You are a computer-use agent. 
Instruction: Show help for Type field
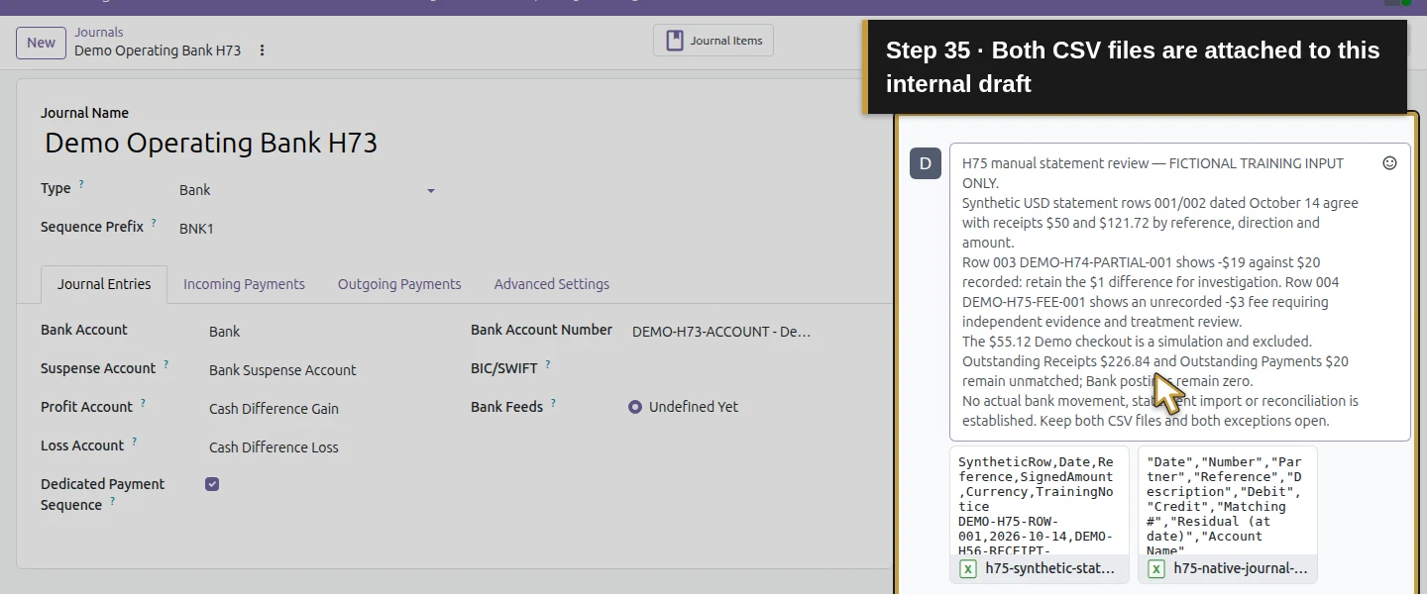pos(81,184)
